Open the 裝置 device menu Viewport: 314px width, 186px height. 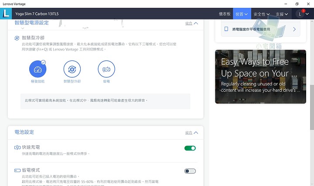pos(242,14)
